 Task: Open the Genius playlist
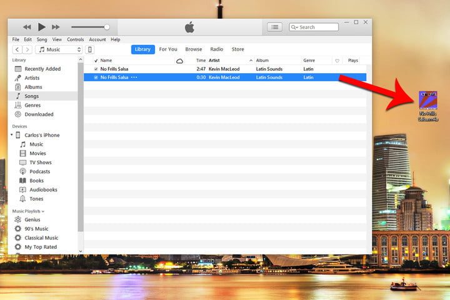click(32, 220)
